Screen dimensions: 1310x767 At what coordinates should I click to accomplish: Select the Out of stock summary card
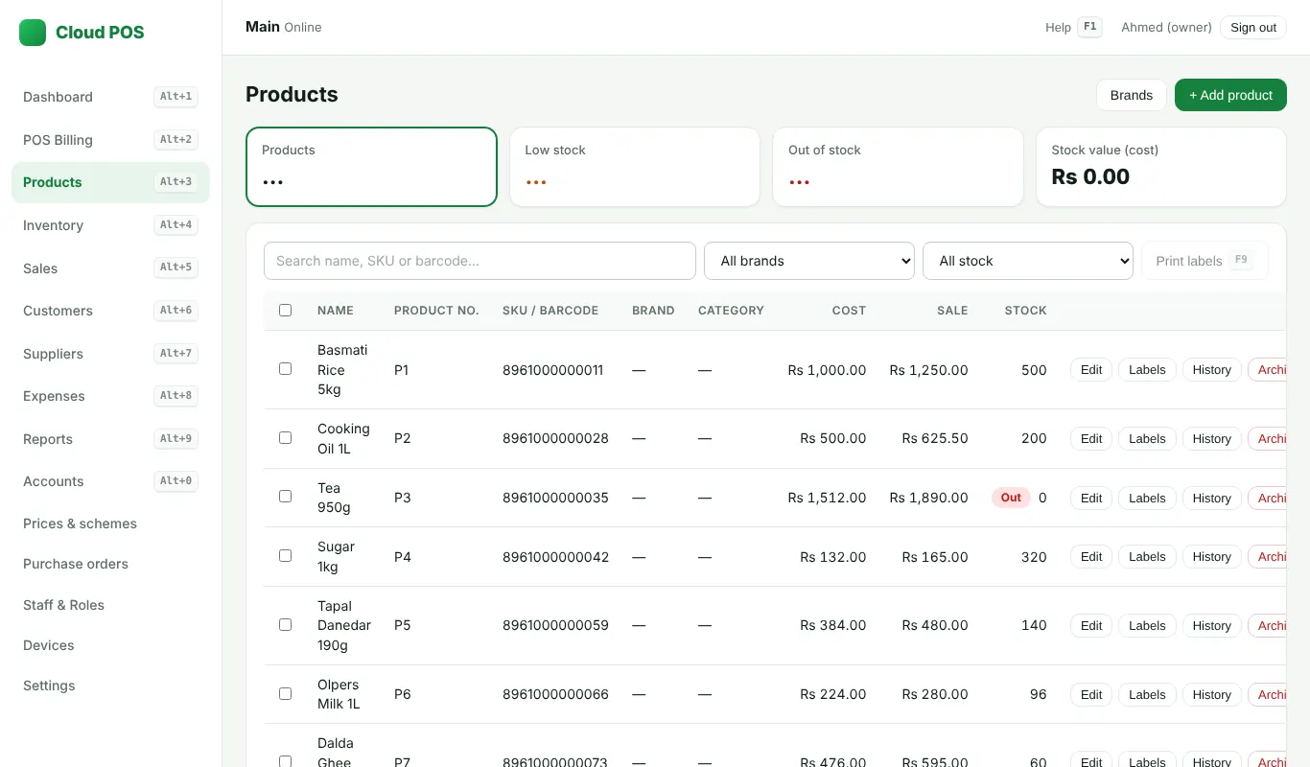point(898,167)
